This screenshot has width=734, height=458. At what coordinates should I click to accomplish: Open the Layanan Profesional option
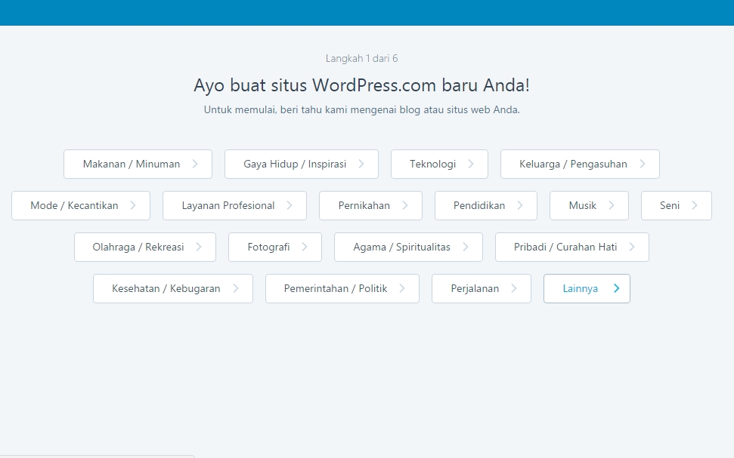tap(234, 206)
